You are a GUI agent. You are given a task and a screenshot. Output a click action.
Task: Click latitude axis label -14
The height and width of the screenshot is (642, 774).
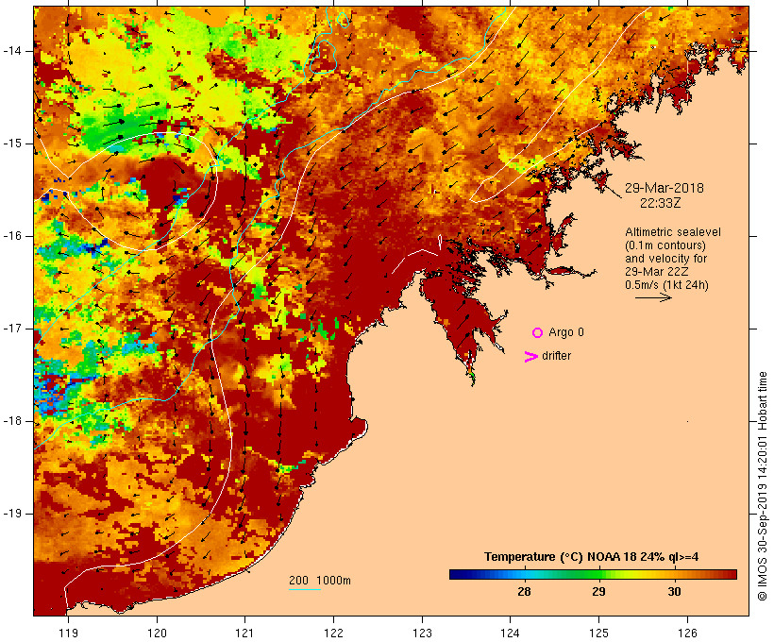click(x=12, y=51)
